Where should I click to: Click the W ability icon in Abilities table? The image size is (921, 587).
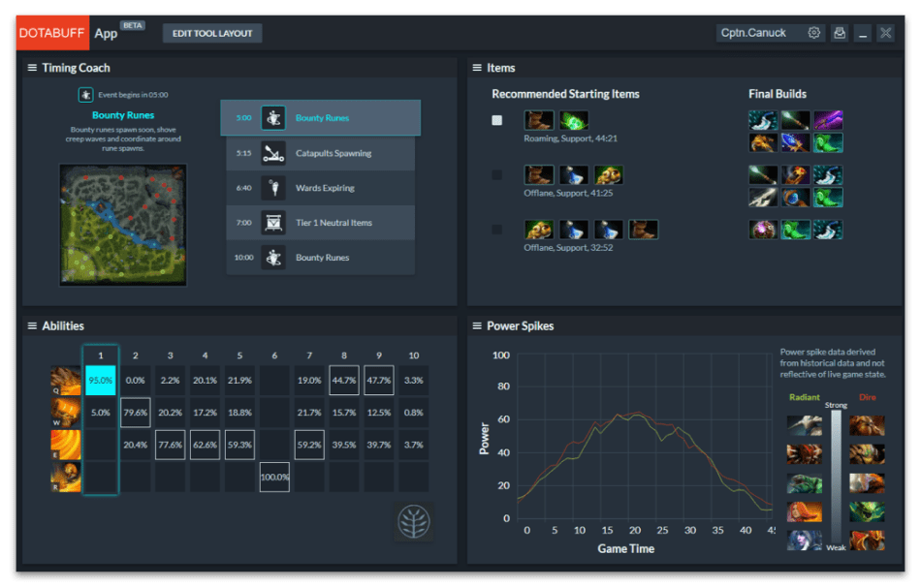tap(66, 413)
